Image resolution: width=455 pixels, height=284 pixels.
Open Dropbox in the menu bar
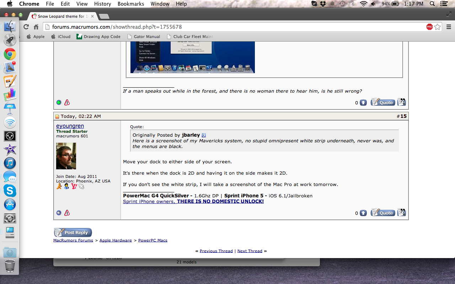pyautogui.click(x=323, y=4)
